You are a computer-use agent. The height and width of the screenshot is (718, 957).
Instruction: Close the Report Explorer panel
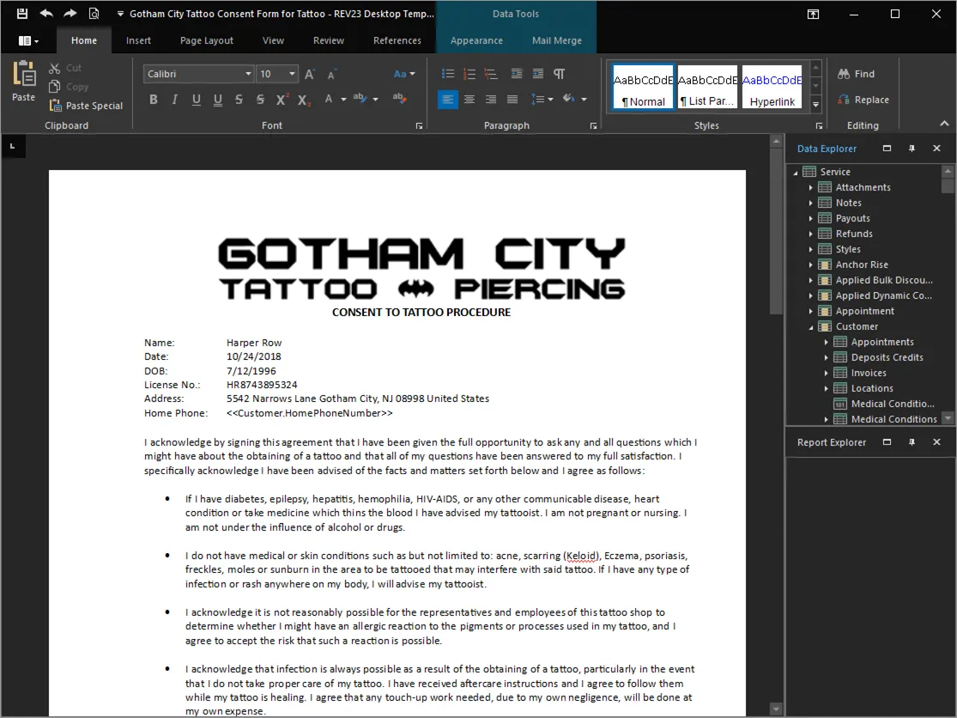[x=937, y=442]
